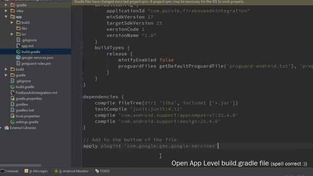Click the Messages tool window icon
The height and width of the screenshot is (176, 313).
click(26, 171)
